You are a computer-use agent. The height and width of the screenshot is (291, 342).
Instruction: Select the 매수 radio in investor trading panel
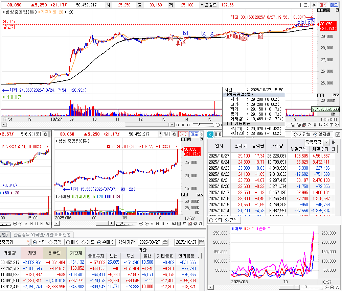pos(68,242)
